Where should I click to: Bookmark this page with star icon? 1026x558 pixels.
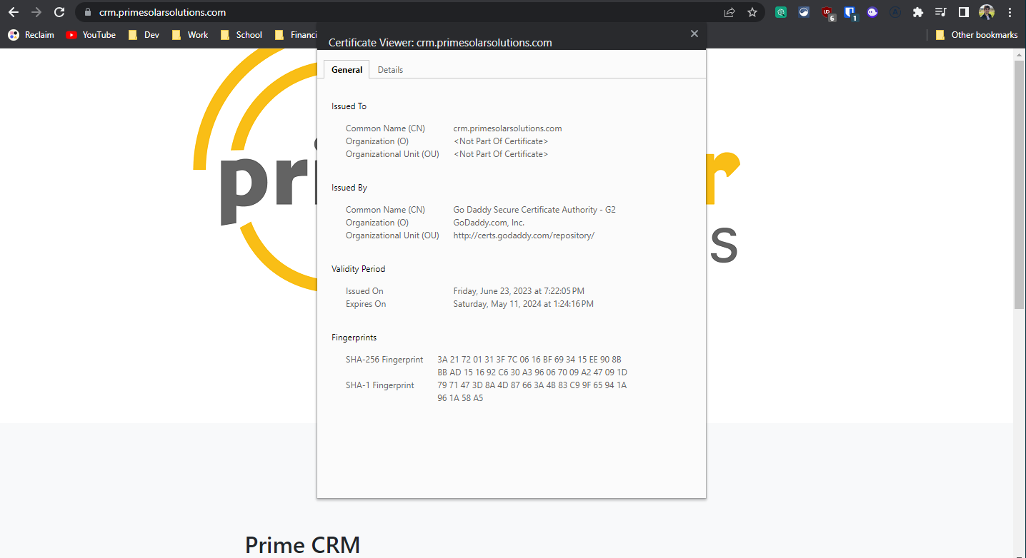752,12
